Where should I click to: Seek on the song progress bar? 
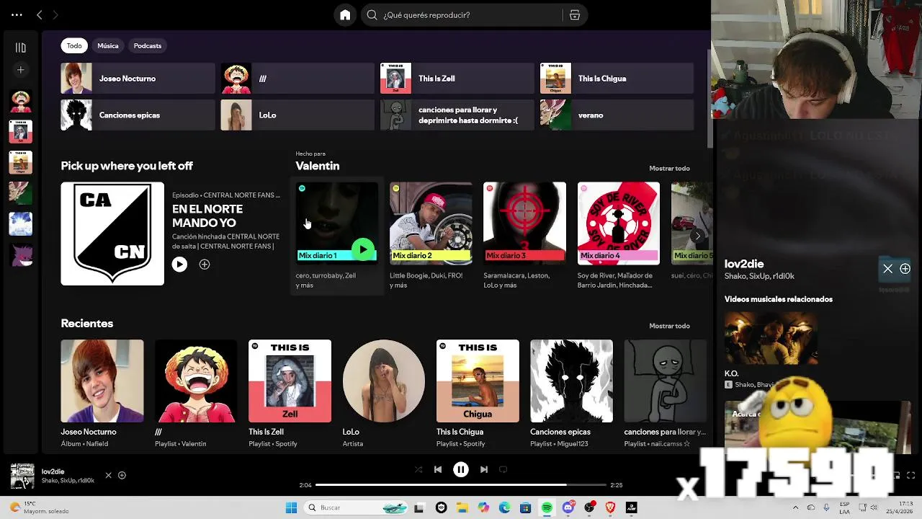point(461,485)
